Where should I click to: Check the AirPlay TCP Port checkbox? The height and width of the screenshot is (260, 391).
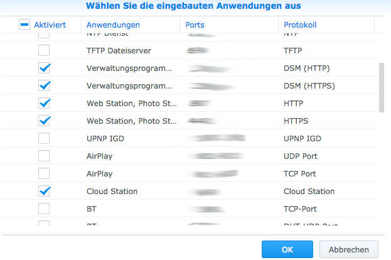point(44,173)
